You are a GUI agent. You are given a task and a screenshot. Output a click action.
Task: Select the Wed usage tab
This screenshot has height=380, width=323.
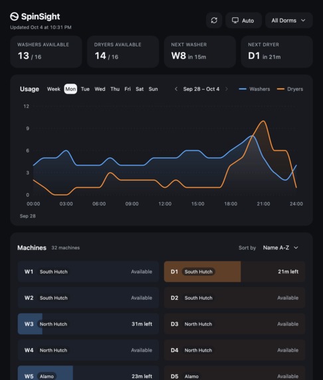click(x=100, y=89)
